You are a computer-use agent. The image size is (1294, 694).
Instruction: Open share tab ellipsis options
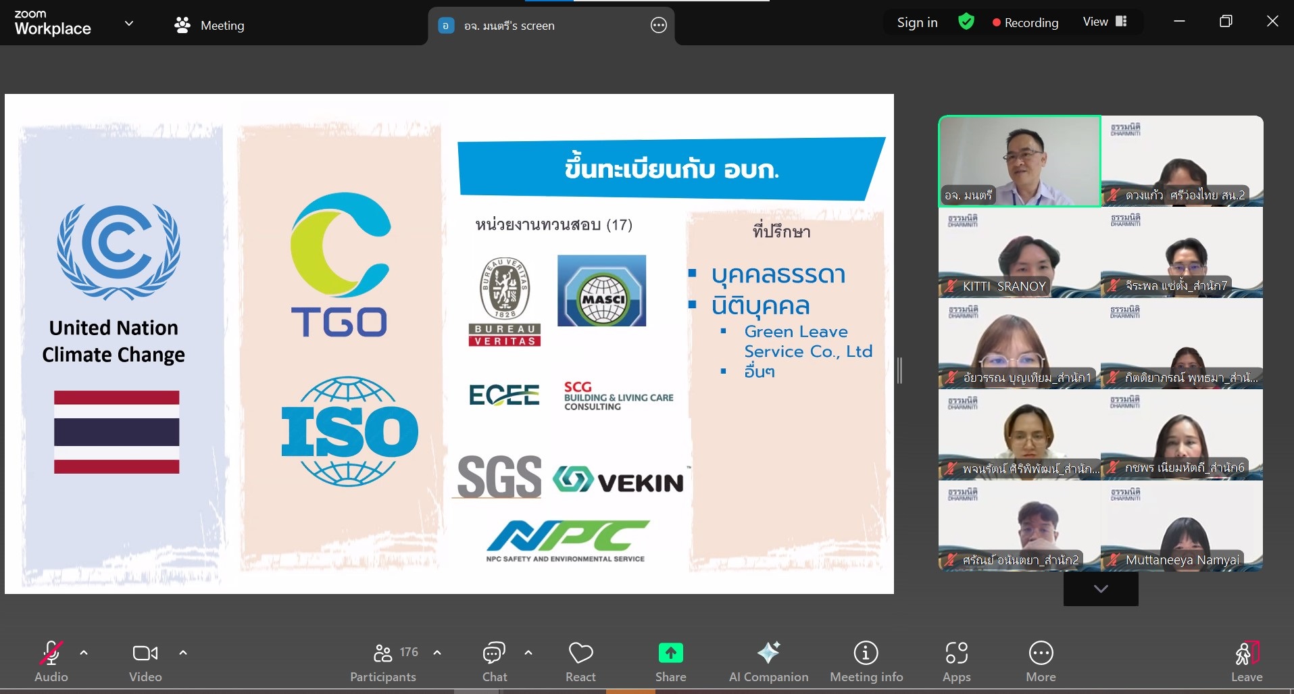(x=658, y=26)
